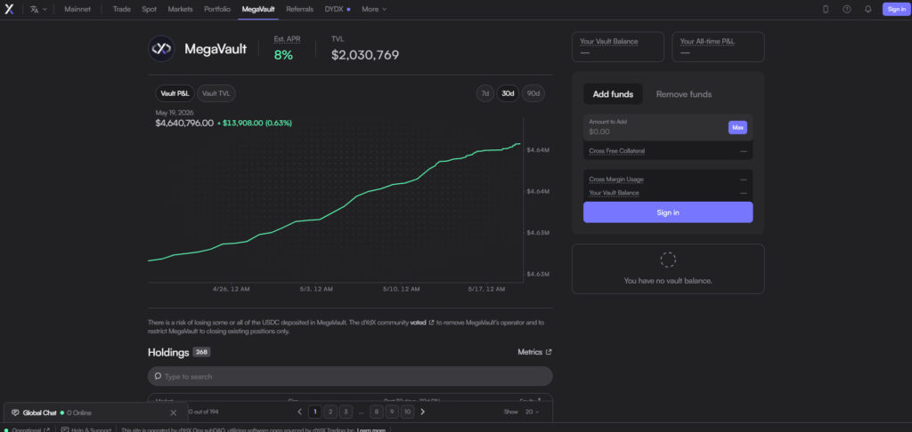The image size is (912, 432).
Task: Open the language selector dropdown
Action: [38, 9]
